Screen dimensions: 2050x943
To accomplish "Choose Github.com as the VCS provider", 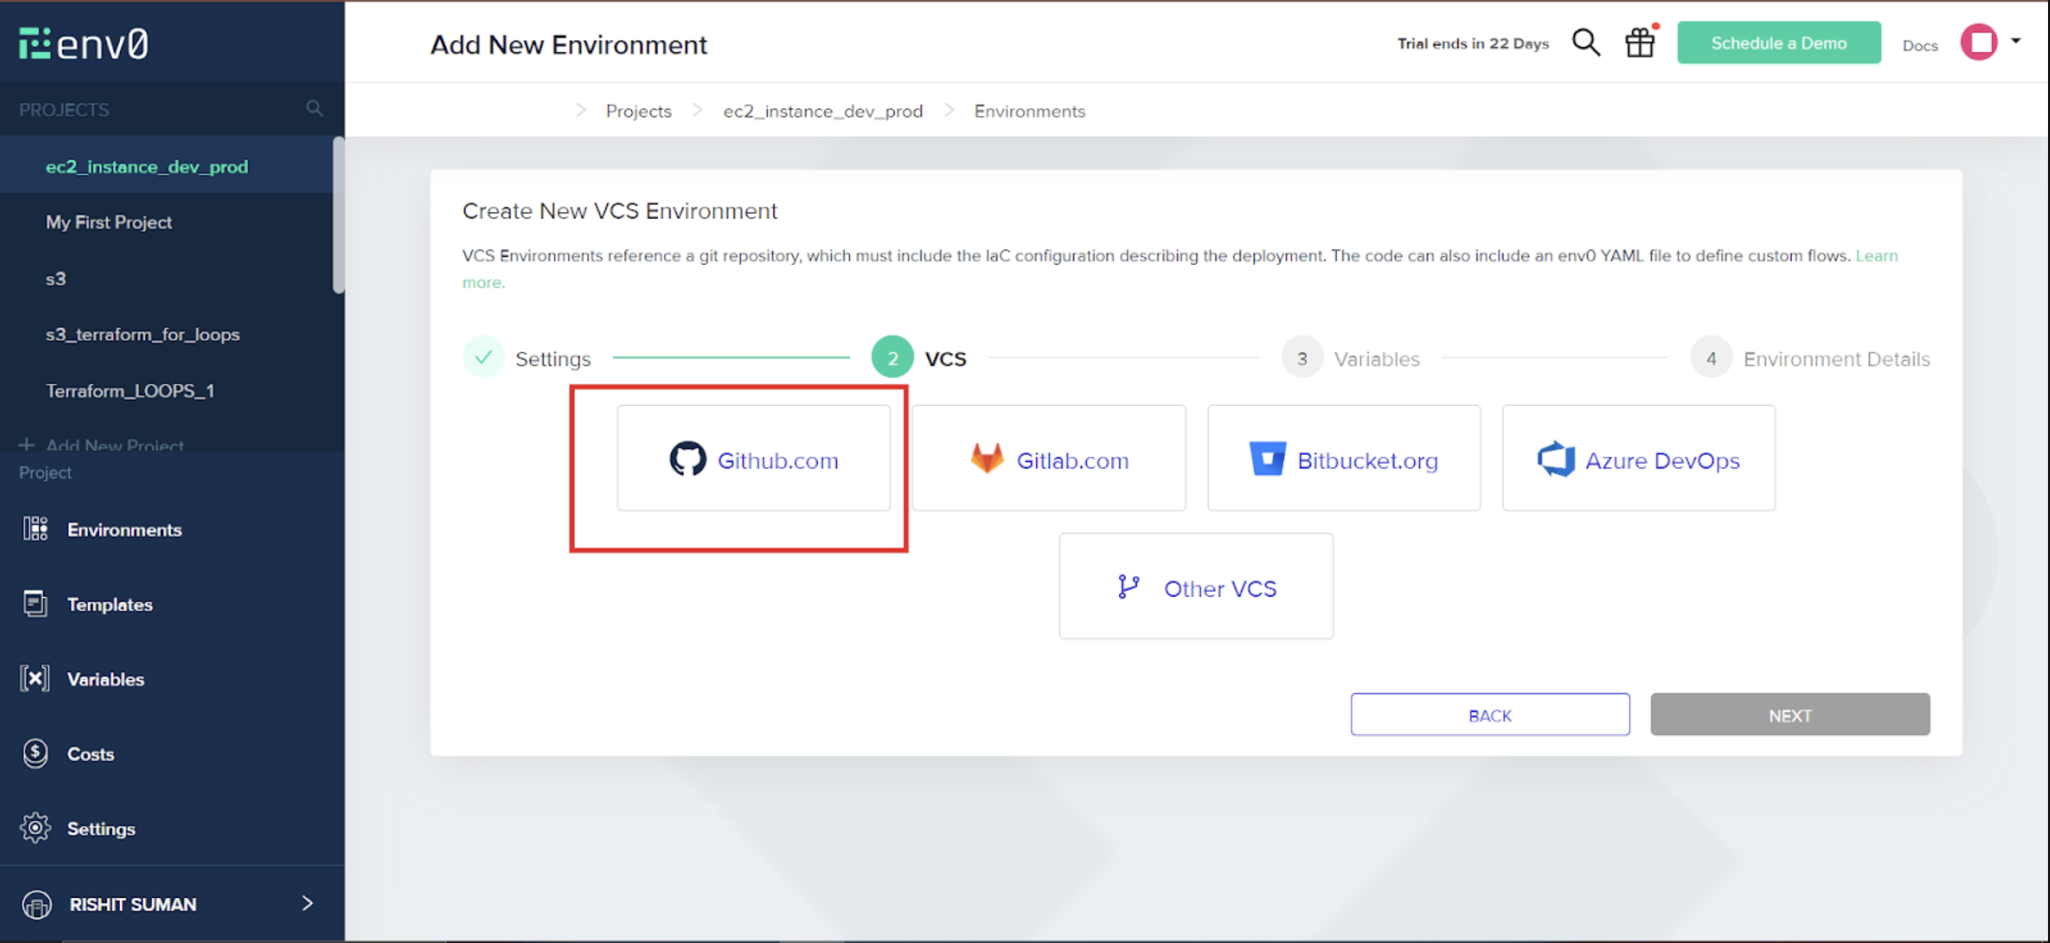I will [x=753, y=458].
